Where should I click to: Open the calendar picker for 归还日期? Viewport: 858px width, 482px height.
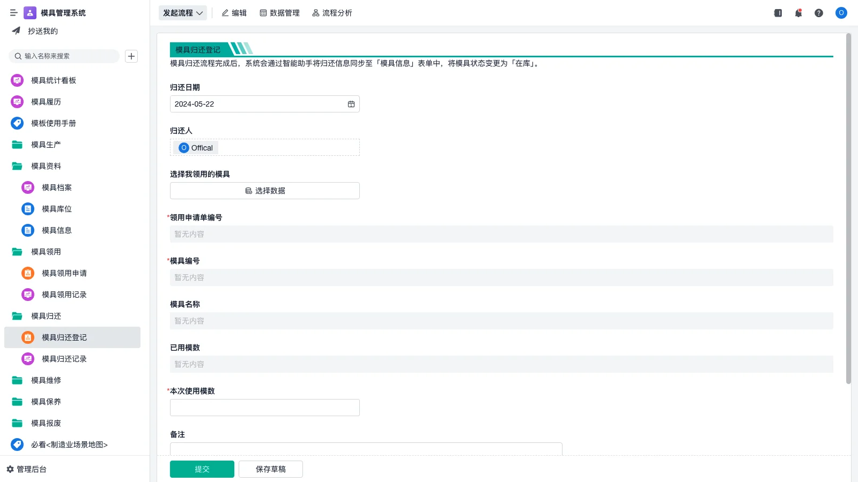[x=351, y=104]
